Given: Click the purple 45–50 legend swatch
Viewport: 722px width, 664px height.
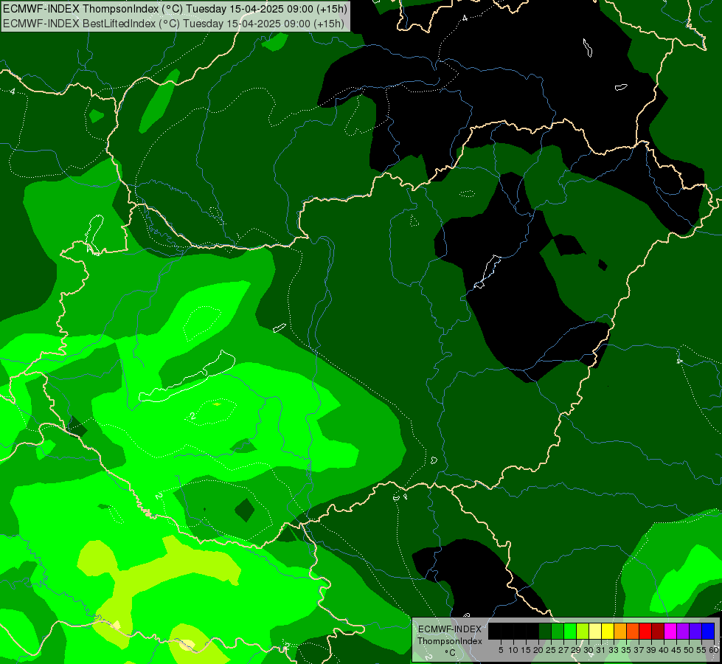Looking at the screenshot, I should 683,631.
